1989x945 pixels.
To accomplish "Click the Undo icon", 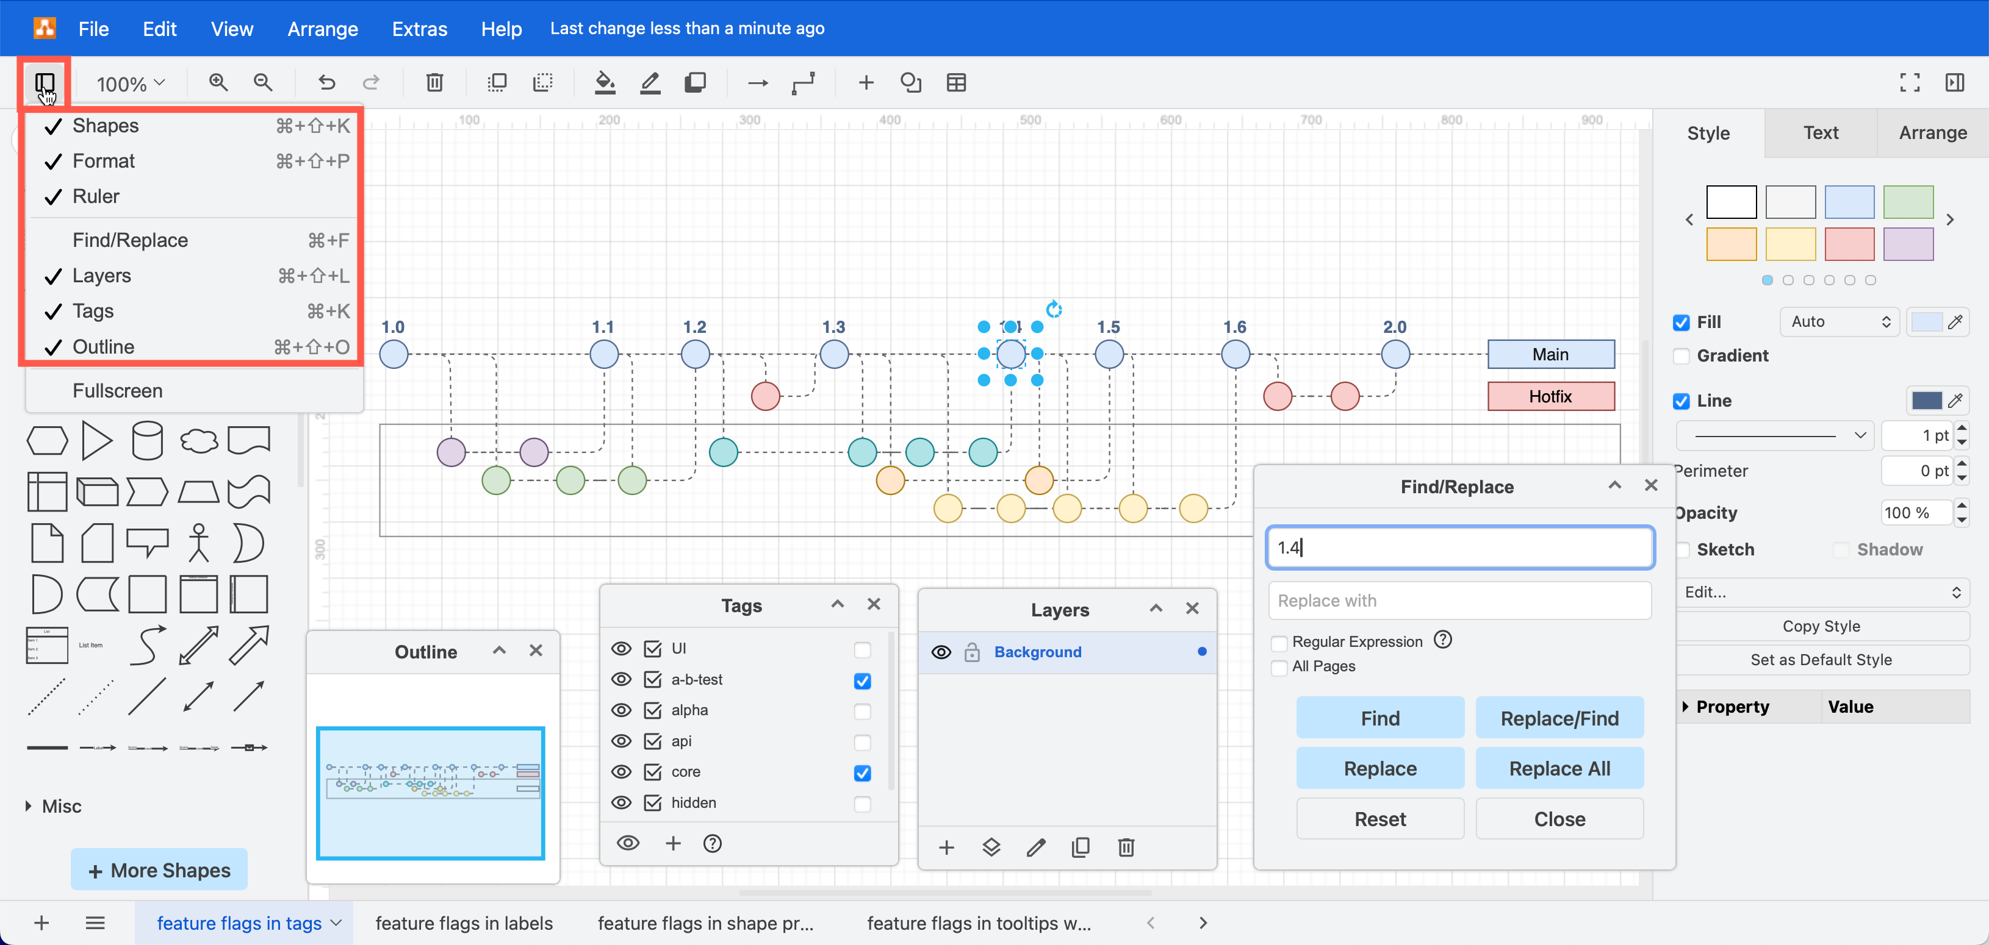I will coord(326,82).
